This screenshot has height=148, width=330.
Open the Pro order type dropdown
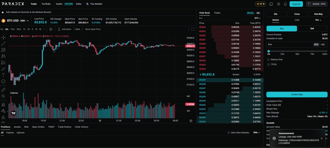[x=318, y=20]
